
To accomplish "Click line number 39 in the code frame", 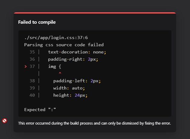I will (32, 88).
